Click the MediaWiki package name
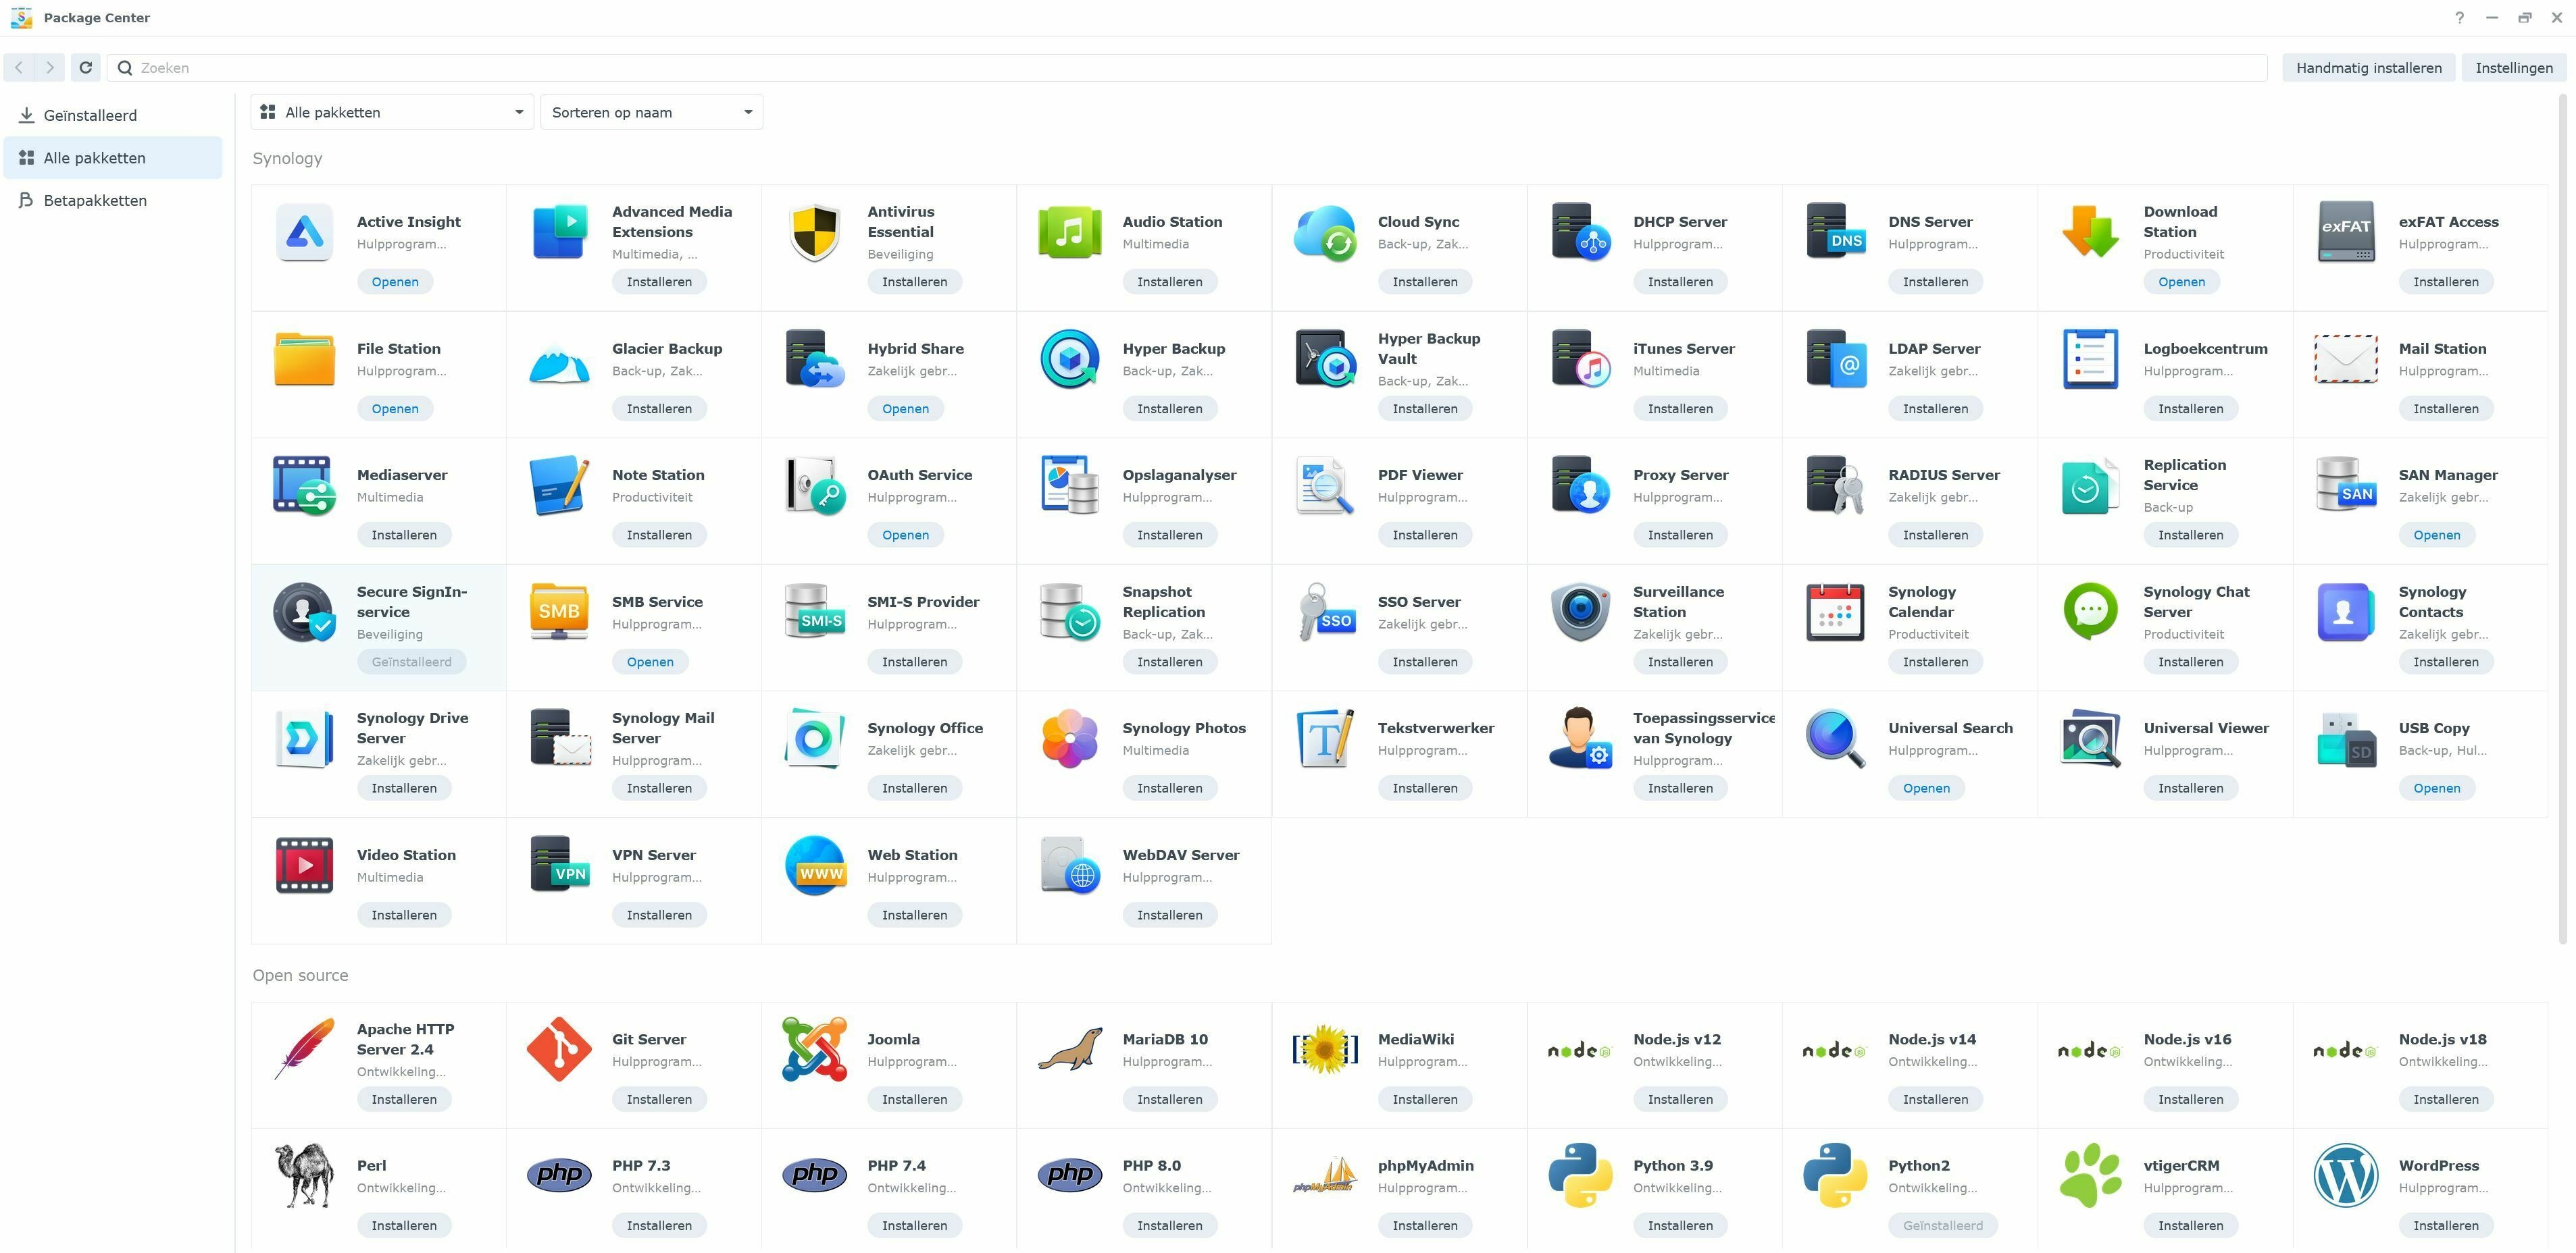Screen dimensions: 2576x1253 (x=1415, y=1039)
